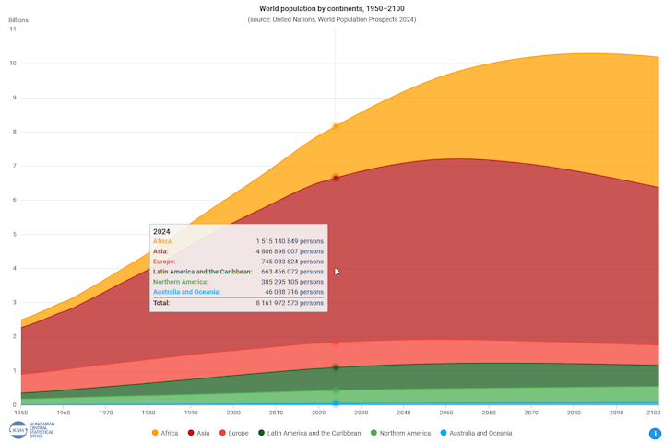
Task: Toggle Africa series in the legend
Action: point(165,433)
